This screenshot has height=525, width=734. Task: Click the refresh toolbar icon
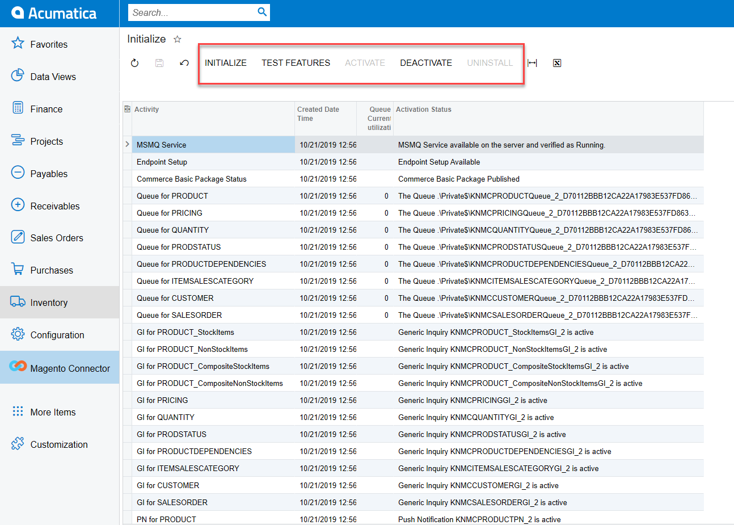(x=134, y=63)
